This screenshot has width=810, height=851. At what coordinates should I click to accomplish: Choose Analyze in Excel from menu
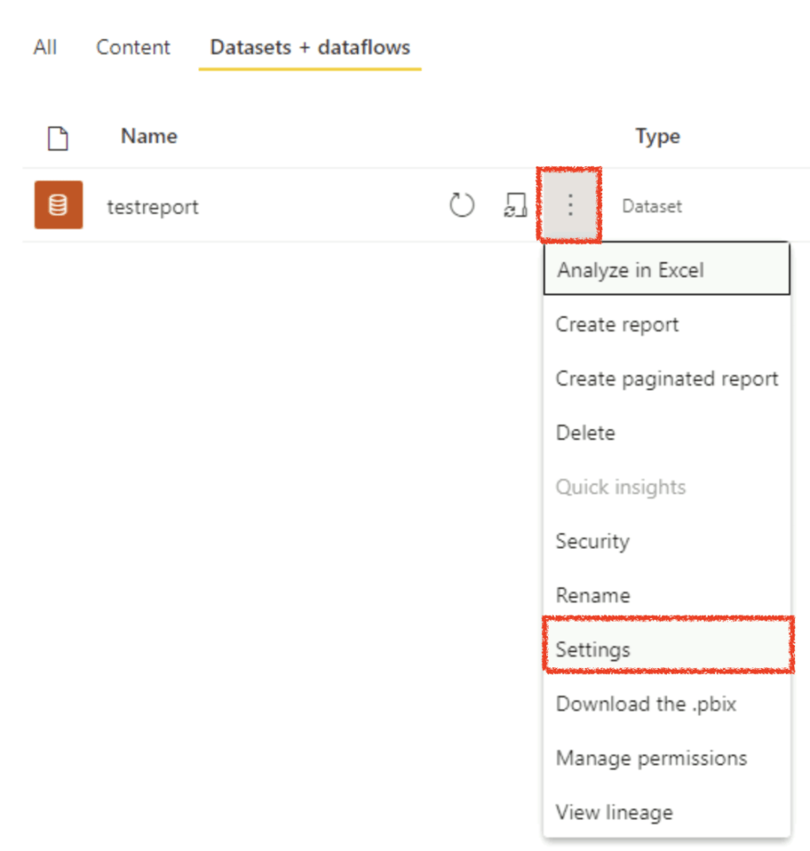[x=630, y=270]
